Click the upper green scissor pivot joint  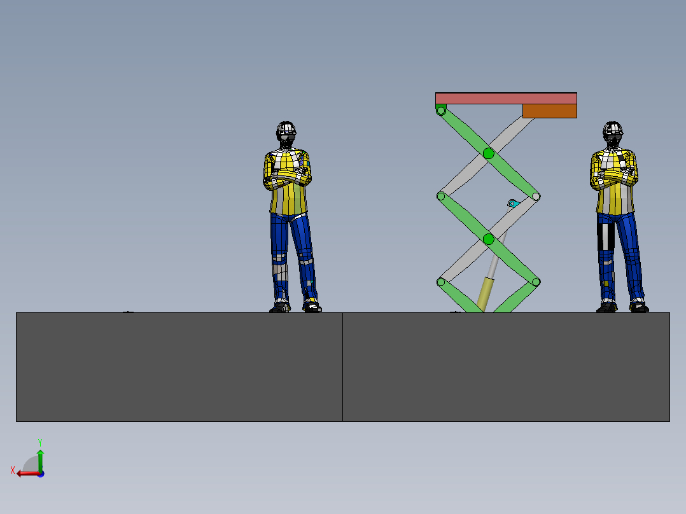tap(489, 153)
